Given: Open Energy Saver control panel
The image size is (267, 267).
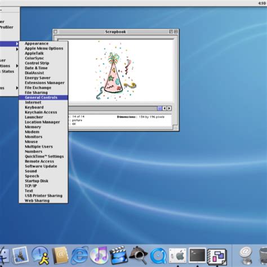Looking at the screenshot, I should pyautogui.click(x=43, y=78).
